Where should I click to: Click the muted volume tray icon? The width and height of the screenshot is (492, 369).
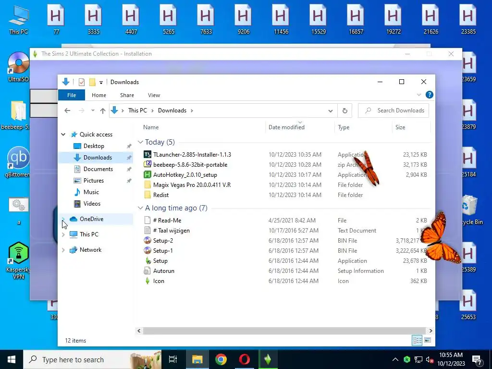tap(430, 359)
